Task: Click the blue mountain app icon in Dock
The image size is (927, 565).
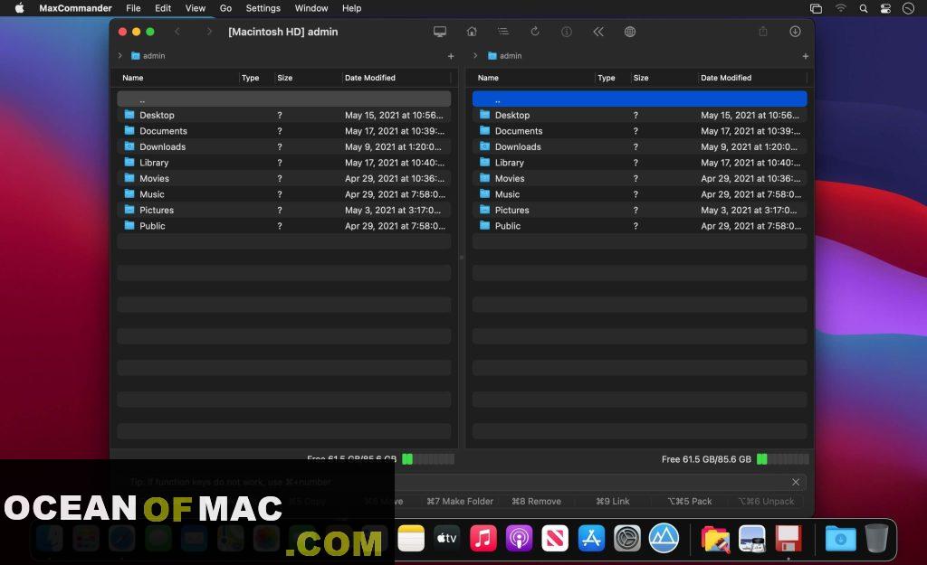Action: pyautogui.click(x=664, y=539)
